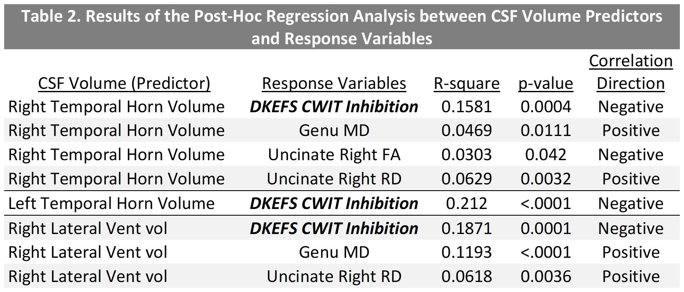Select the R-square value 0.1871
The width and height of the screenshot is (684, 292).
[x=466, y=229]
